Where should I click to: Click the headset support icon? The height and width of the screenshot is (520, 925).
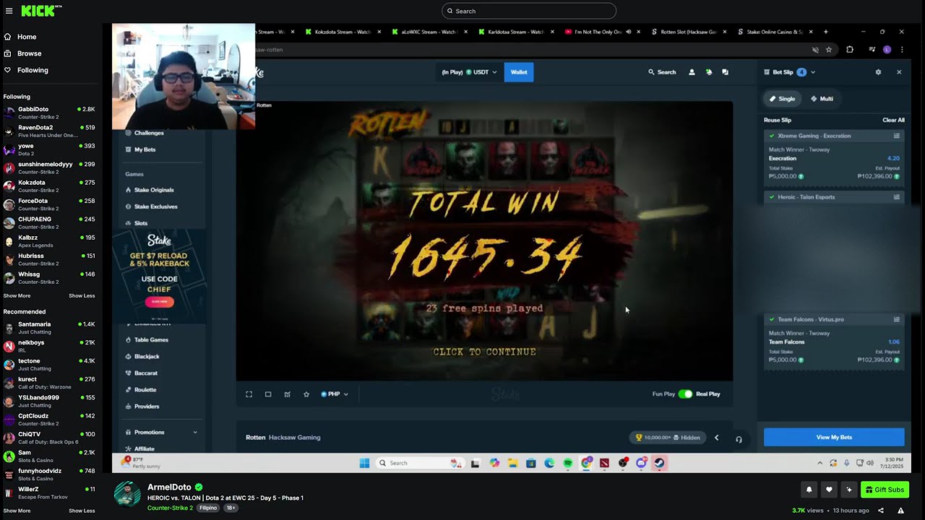pos(739,439)
